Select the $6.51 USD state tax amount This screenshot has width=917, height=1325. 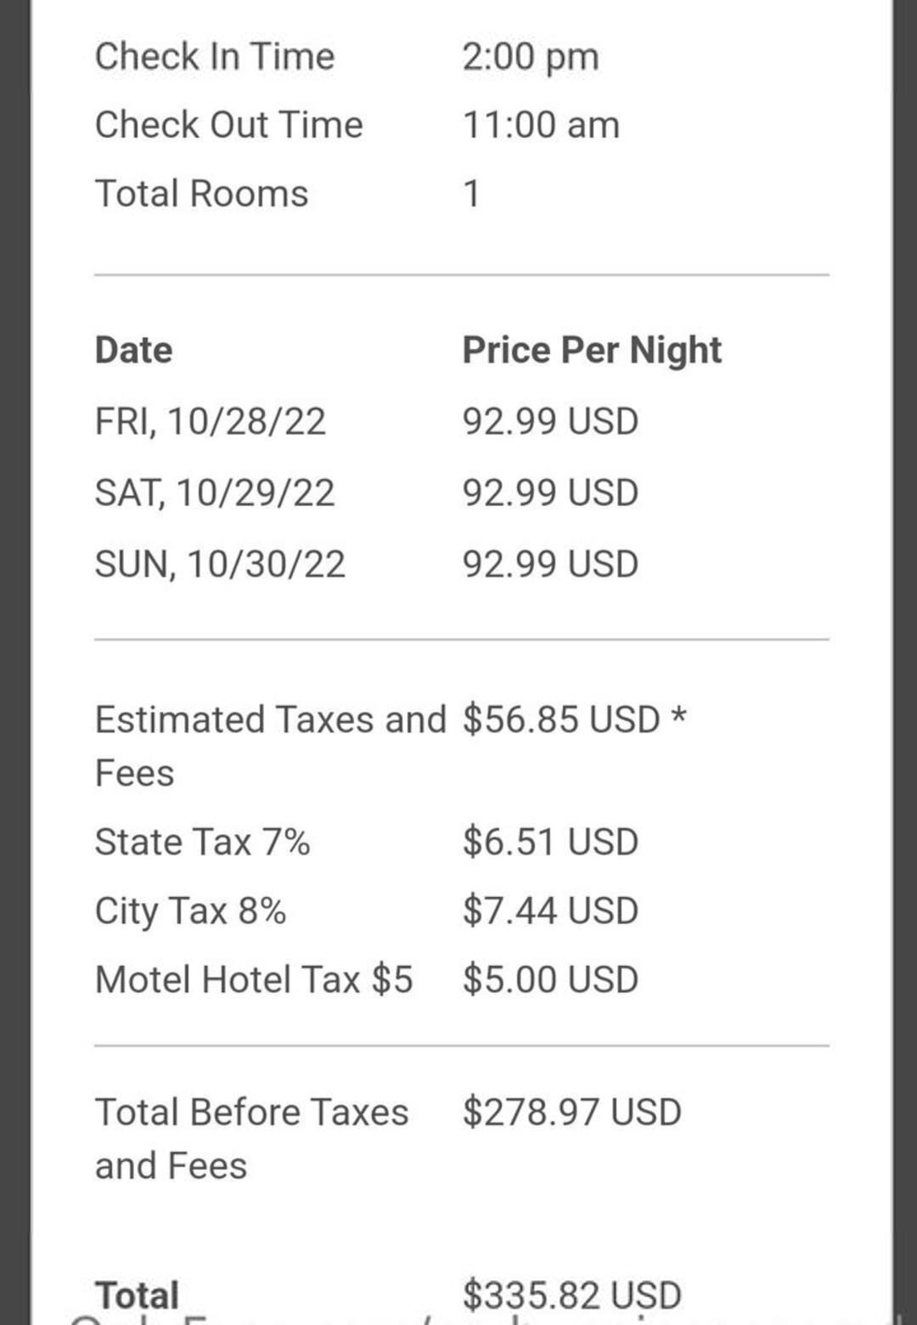[x=550, y=842]
